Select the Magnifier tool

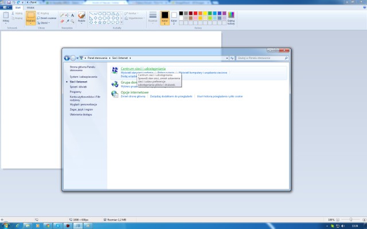coord(72,21)
